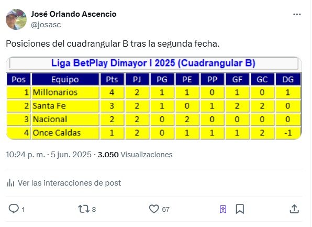Click the 10:24 p. m. timestamp link
Image resolution: width=312 pixels, height=227 pixels.
coord(26,155)
